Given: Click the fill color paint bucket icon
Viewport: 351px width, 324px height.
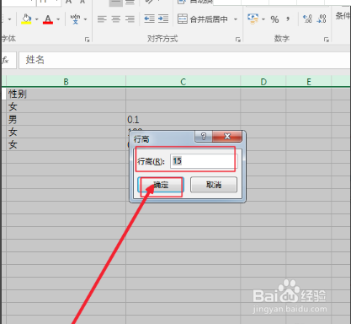Looking at the screenshot, I should (27, 19).
